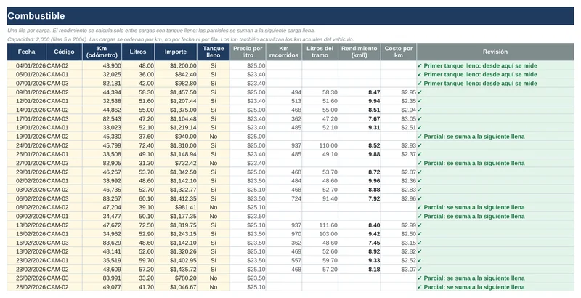Select the amount cell $982.80
The image size is (581, 298).
pyautogui.click(x=176, y=84)
